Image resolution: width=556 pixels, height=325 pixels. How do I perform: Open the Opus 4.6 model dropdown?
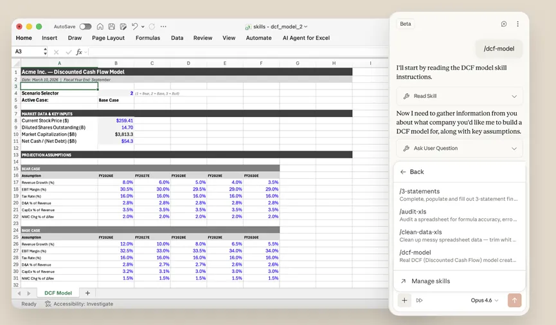pos(485,301)
